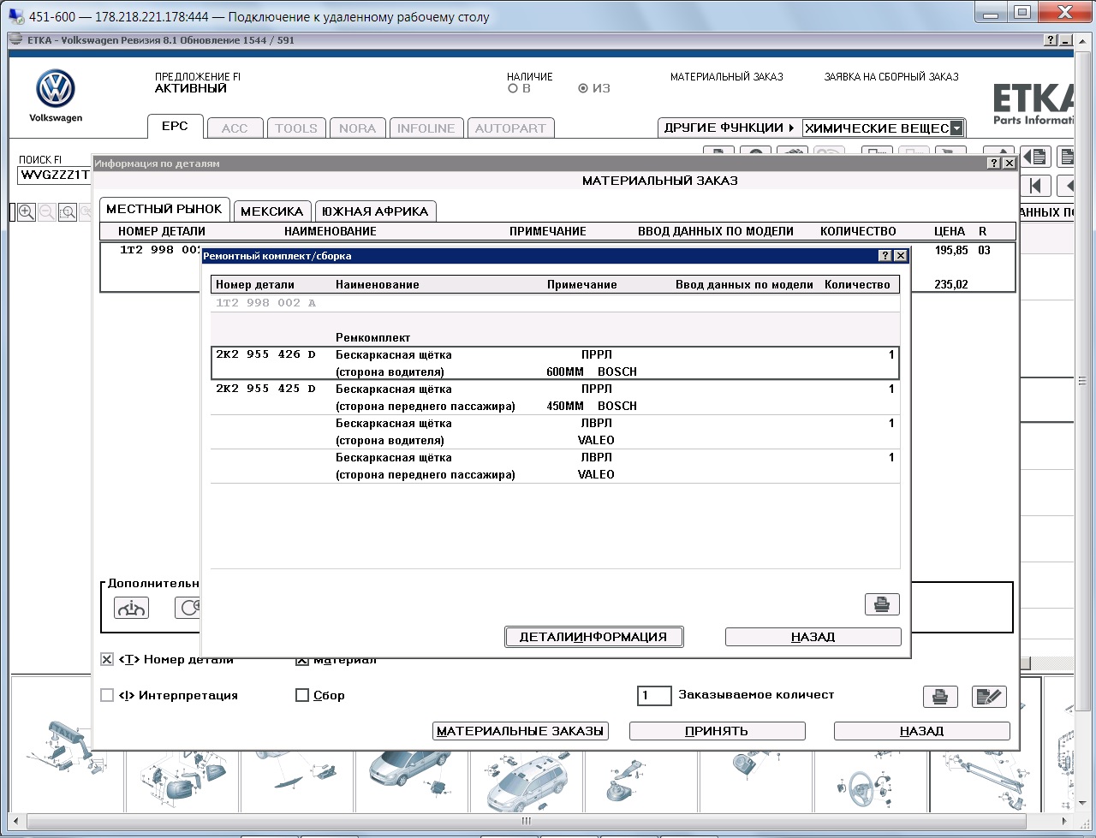Click the Наименование column header in repair kit
The width and height of the screenshot is (1096, 838).
pos(378,285)
